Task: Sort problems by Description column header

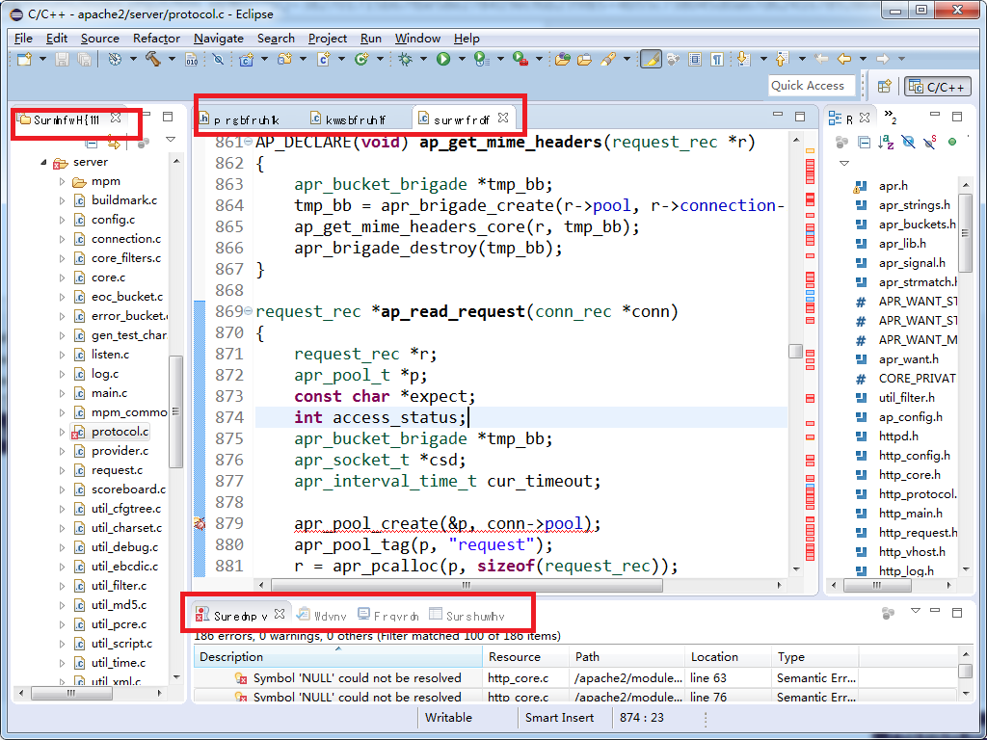Action: [338, 657]
